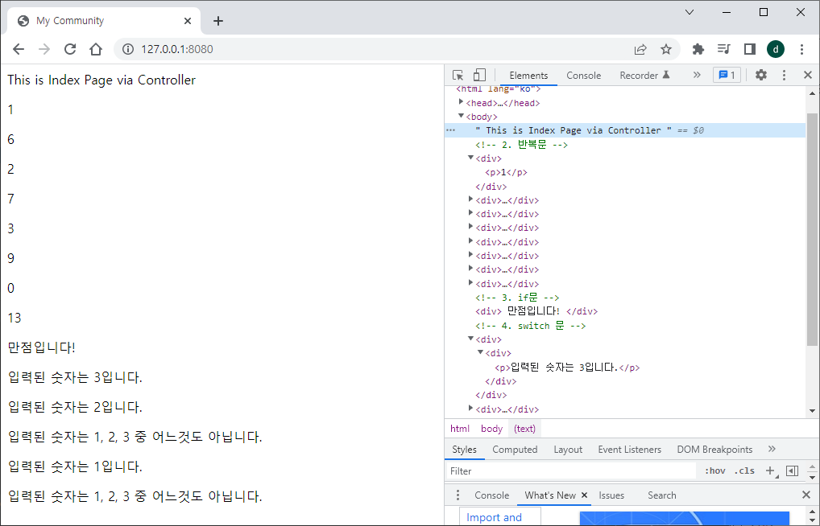Activate the inspect element picker icon

pos(458,76)
